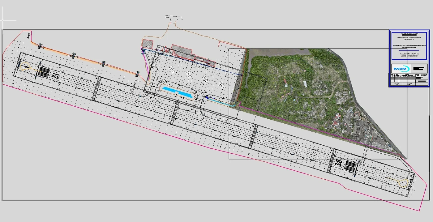The height and width of the screenshot is (222, 433).
Task: Click the crosshair cursor origin in the corner
Action: coord(3,20)
